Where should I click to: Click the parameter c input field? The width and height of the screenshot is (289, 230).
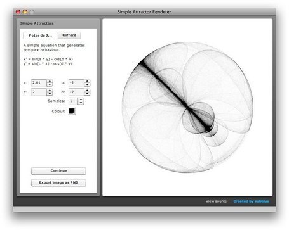[x=39, y=92]
